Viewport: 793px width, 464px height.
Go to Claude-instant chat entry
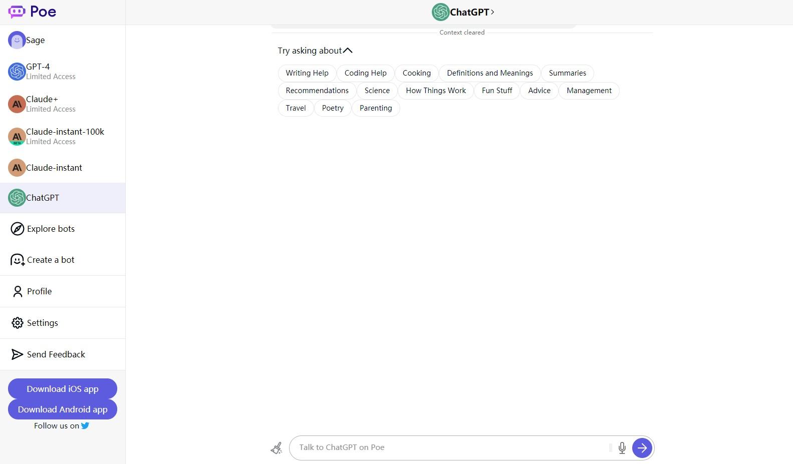tap(63, 168)
